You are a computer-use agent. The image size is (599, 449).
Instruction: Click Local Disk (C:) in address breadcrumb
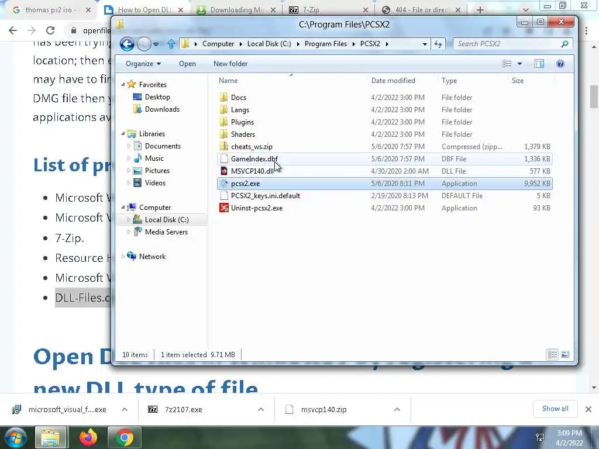pos(269,44)
